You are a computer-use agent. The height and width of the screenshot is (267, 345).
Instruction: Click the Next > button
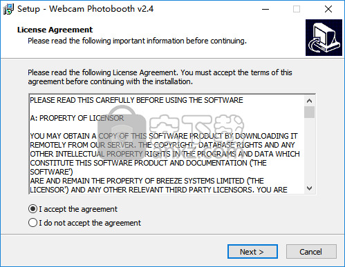click(x=252, y=252)
